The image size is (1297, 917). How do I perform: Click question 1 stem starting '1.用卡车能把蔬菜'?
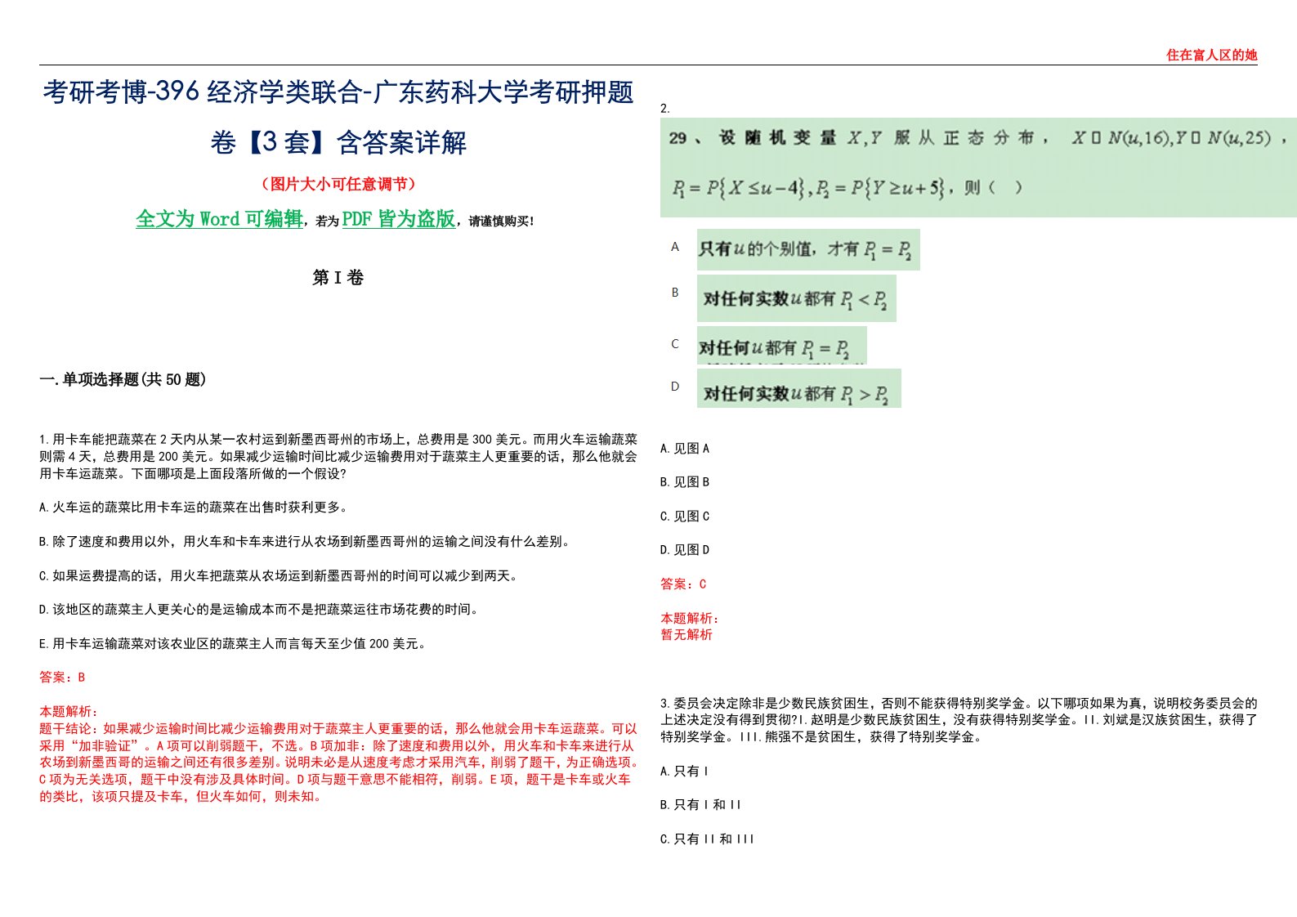click(338, 457)
